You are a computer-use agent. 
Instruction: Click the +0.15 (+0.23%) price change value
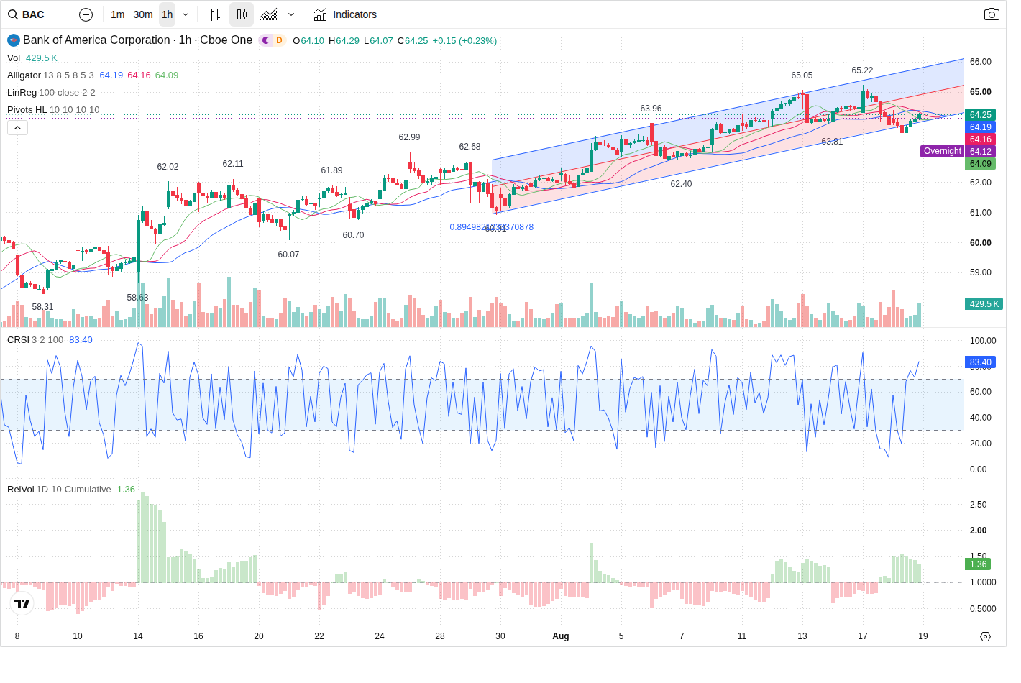pyautogui.click(x=464, y=41)
